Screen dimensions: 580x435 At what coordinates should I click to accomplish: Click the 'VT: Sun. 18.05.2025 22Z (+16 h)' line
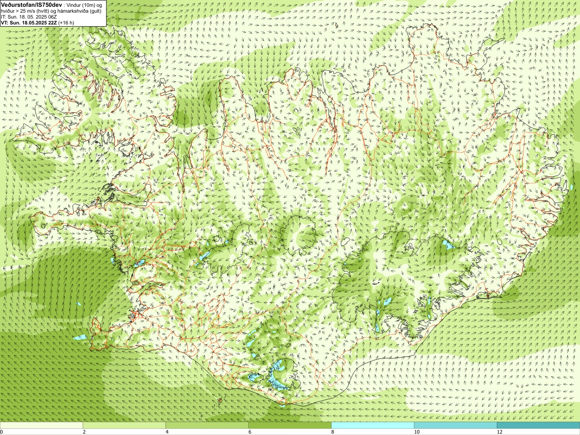38,22
